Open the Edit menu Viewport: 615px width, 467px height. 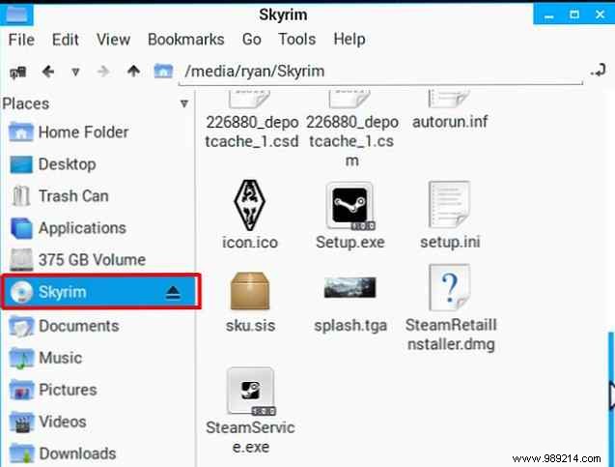tap(65, 40)
